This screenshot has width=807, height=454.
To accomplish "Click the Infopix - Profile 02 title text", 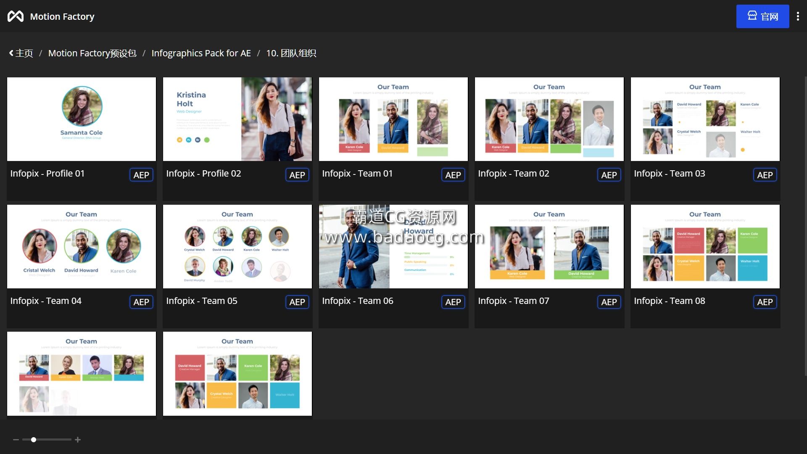I will click(x=203, y=174).
